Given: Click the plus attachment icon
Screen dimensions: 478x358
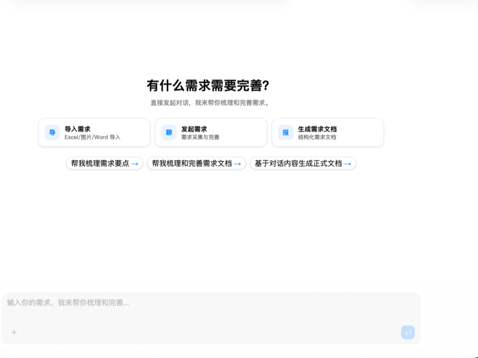Looking at the screenshot, I should (x=14, y=332).
